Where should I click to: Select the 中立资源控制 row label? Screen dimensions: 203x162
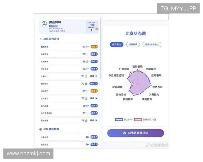47,113
